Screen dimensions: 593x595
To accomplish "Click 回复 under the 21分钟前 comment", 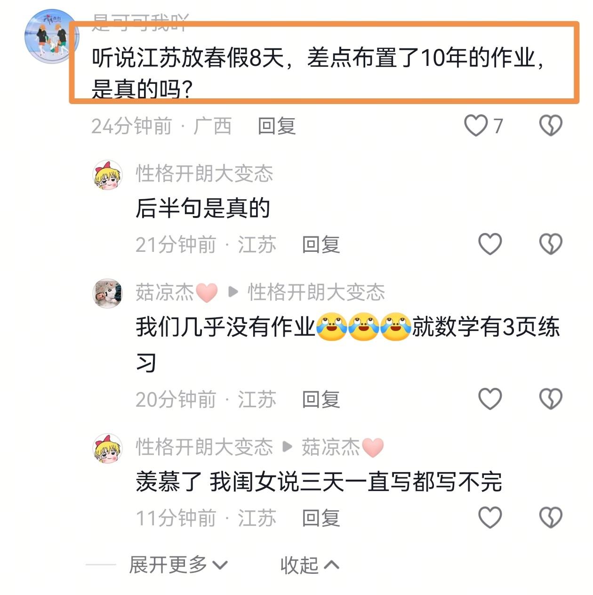I will [321, 245].
